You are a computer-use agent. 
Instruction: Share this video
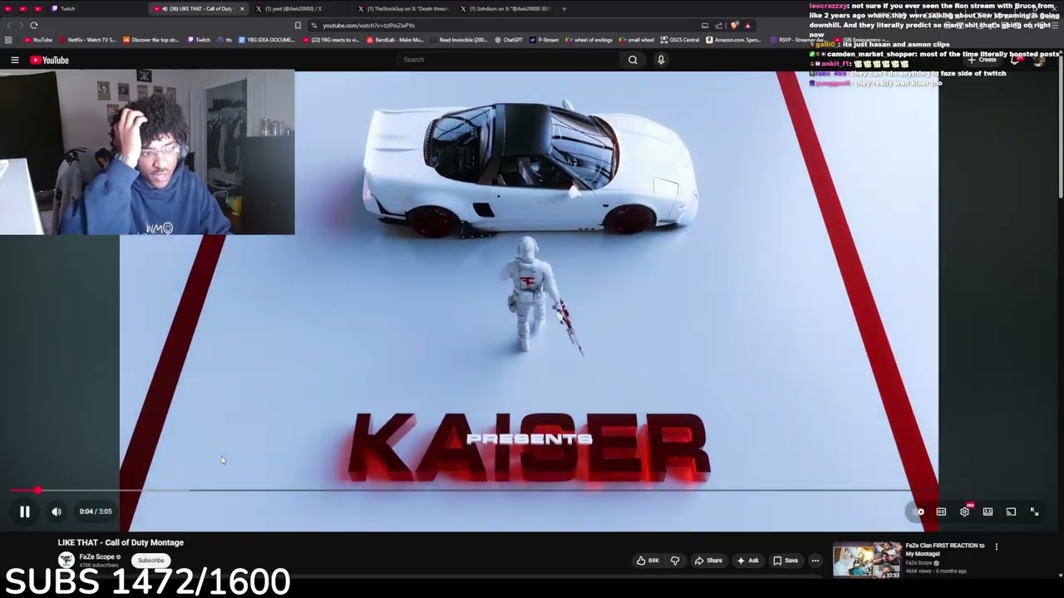(708, 561)
